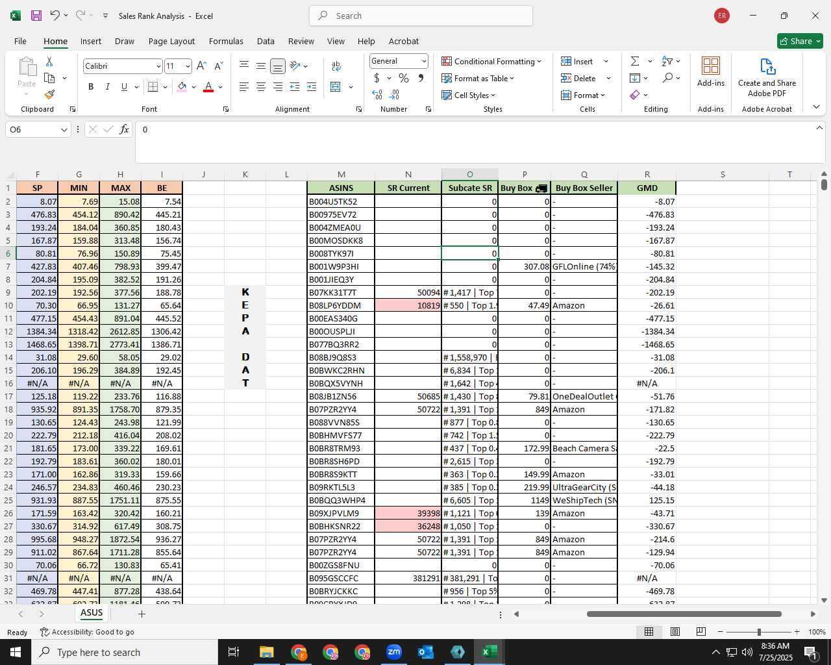The image size is (831, 665).
Task: Expand Format as Table menu
Action: (x=478, y=78)
